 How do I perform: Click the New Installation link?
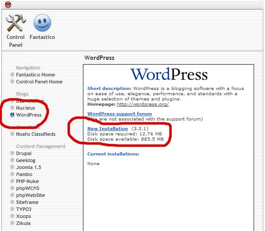[107, 128]
